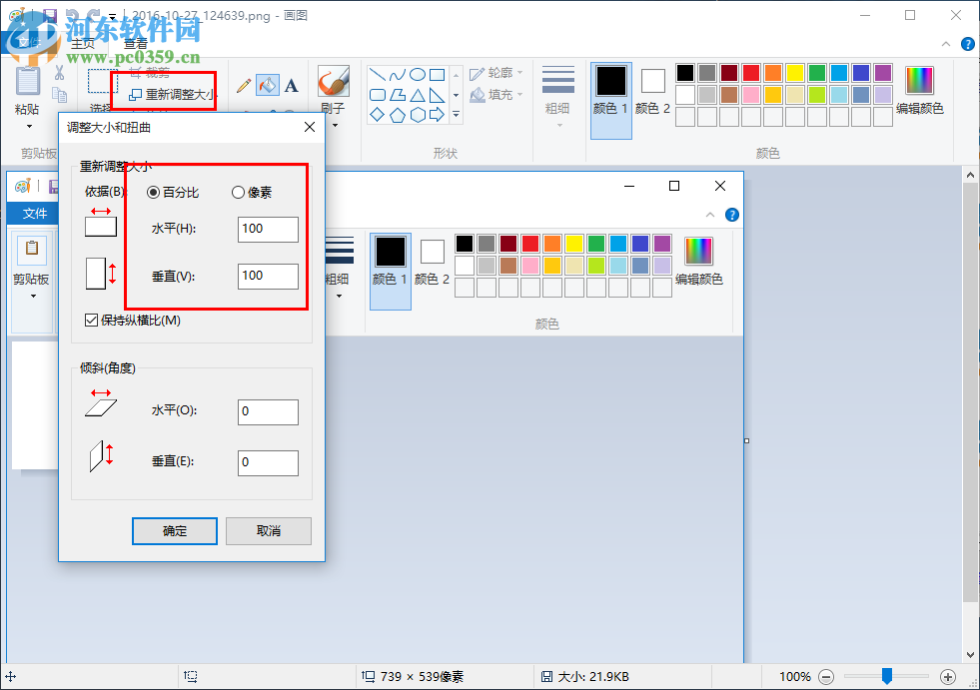Image resolution: width=980 pixels, height=690 pixels.
Task: Click the 取消 (Cancel) button
Action: click(x=268, y=531)
